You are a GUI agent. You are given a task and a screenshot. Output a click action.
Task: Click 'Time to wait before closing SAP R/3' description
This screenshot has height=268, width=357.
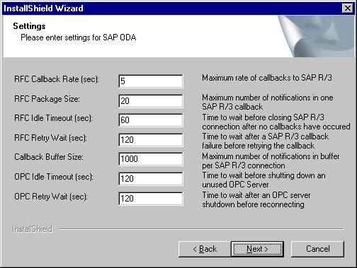263,117
